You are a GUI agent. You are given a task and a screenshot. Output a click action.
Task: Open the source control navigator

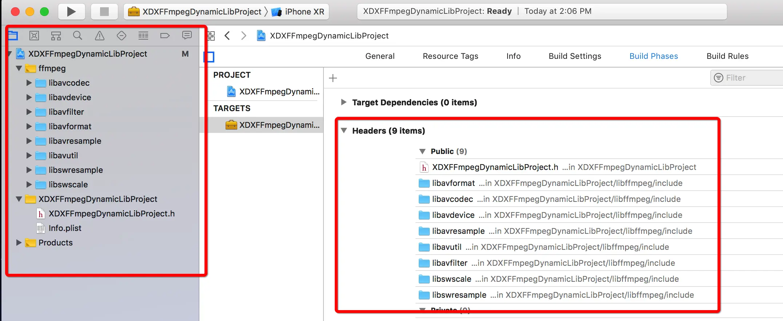tap(34, 36)
